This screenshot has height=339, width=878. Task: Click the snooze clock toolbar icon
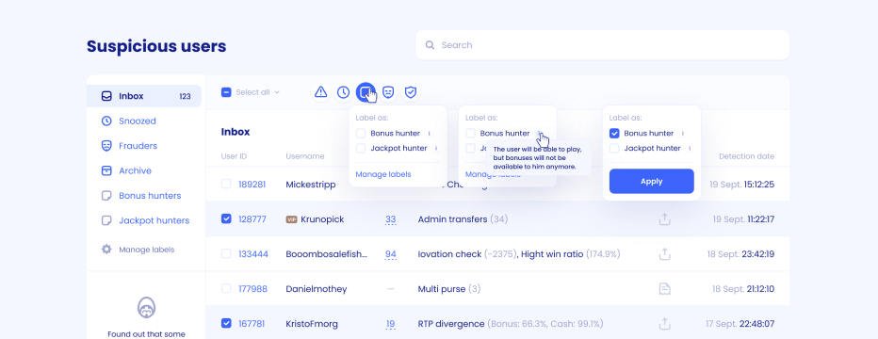(x=343, y=92)
